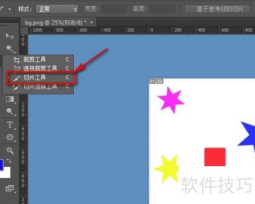The height and width of the screenshot is (204, 255).
Task: Click the slice 01 badge on canvas
Action: tap(152, 81)
